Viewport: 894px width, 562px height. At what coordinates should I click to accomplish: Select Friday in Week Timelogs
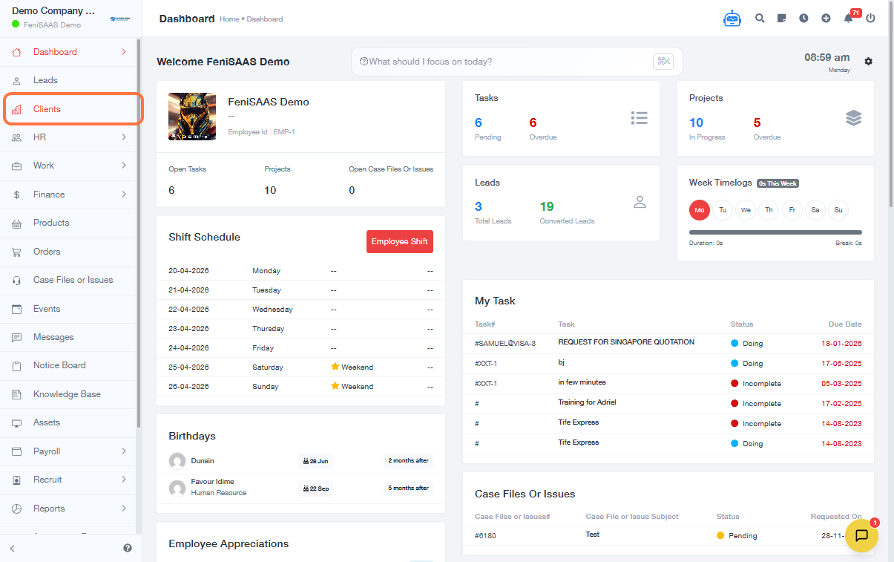(x=792, y=210)
